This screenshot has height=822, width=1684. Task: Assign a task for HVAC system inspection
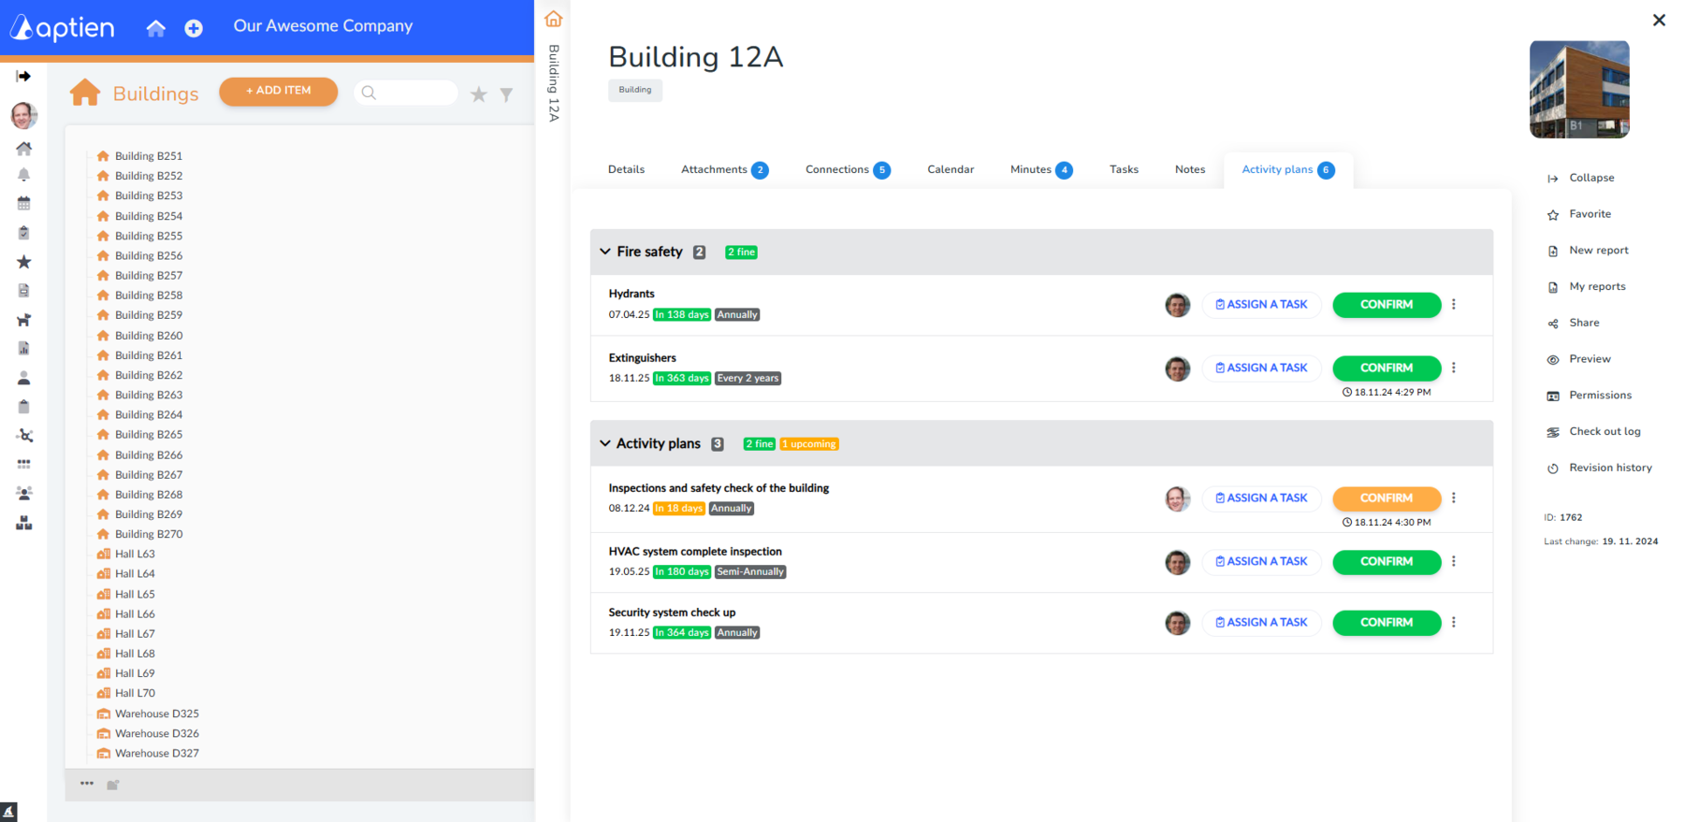pos(1261,562)
